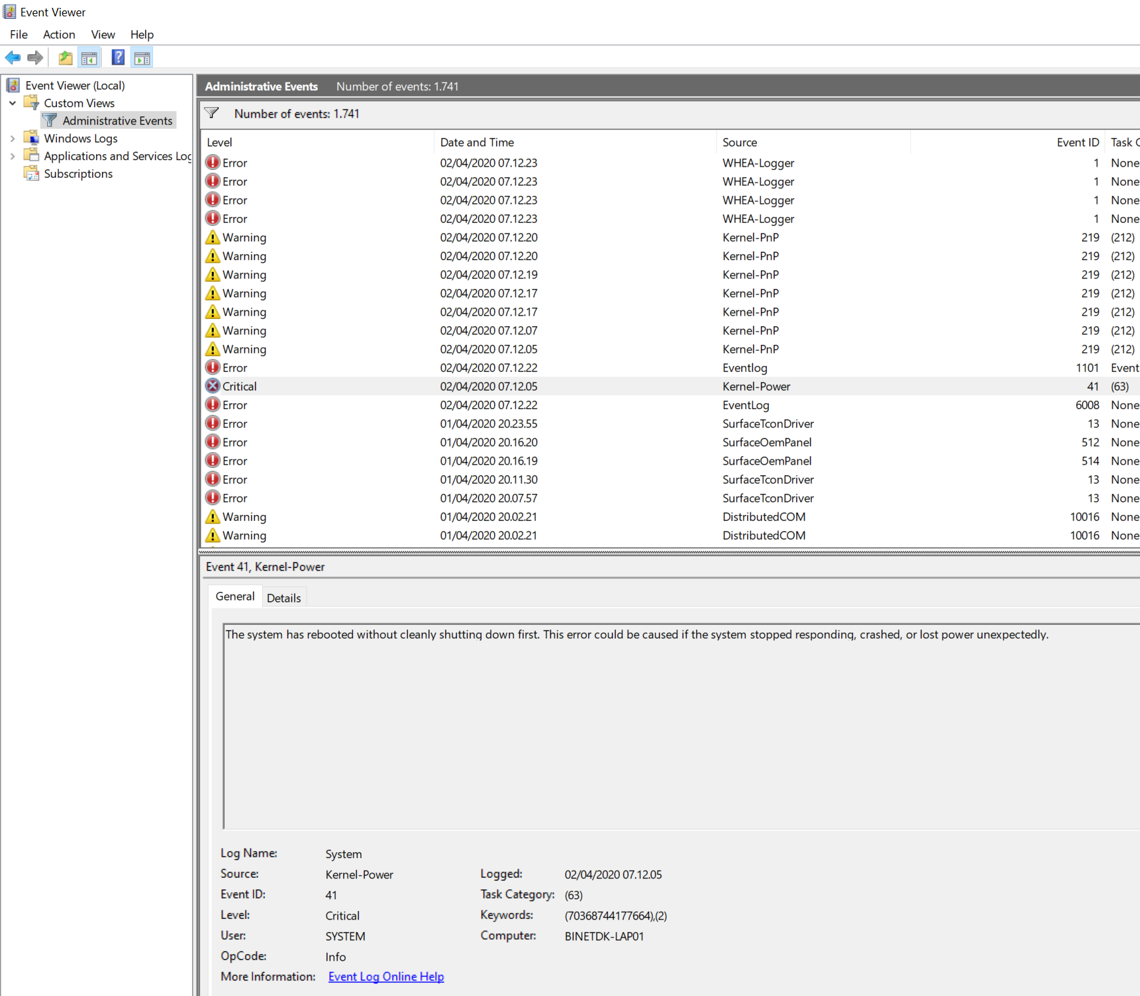
Task: Click WHEA-Logger source in first row
Action: click(x=758, y=163)
